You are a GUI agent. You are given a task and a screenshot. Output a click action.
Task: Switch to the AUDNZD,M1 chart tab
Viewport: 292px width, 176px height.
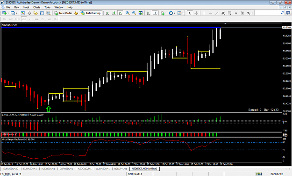coord(103,169)
